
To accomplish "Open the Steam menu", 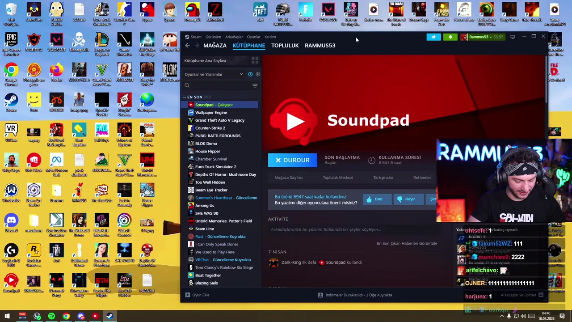I will (x=196, y=37).
